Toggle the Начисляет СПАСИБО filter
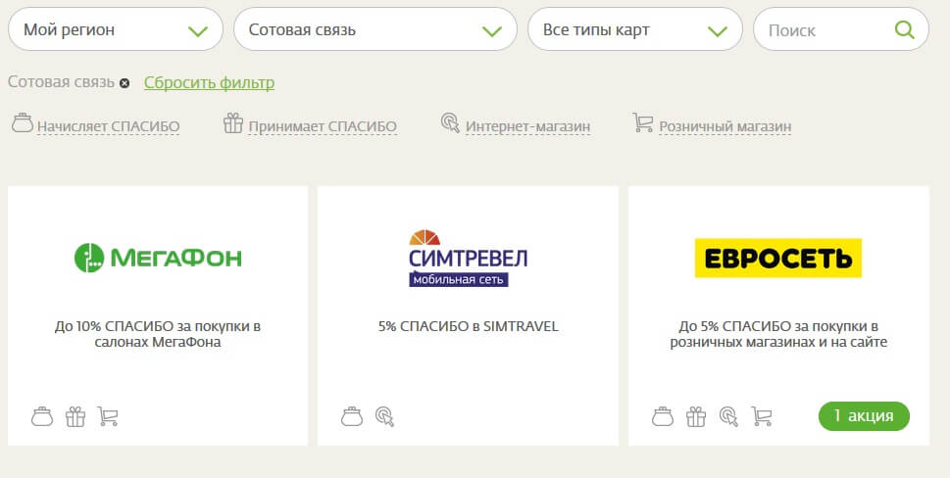Image resolution: width=950 pixels, height=478 pixels. 109,126
